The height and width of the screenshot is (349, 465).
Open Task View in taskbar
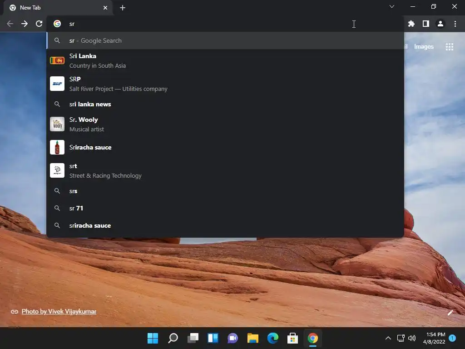pos(193,338)
